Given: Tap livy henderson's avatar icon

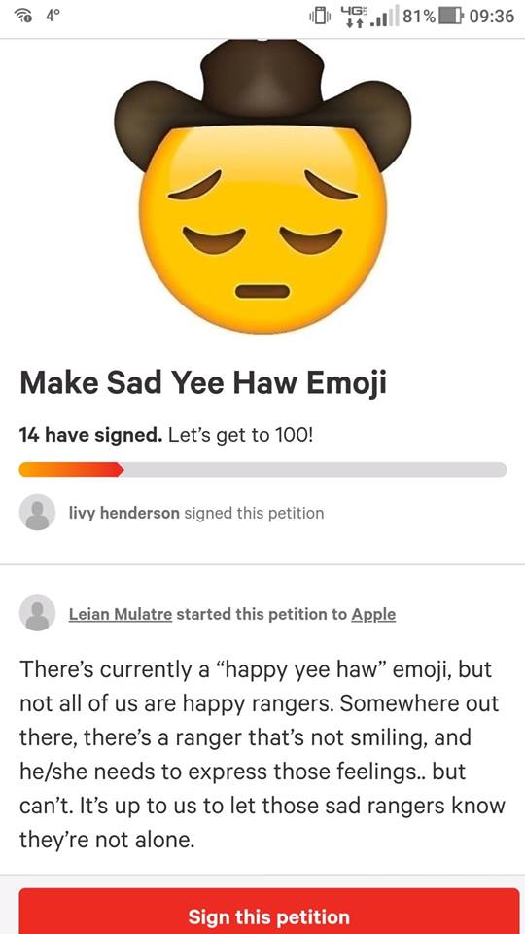Looking at the screenshot, I should pos(38,513).
